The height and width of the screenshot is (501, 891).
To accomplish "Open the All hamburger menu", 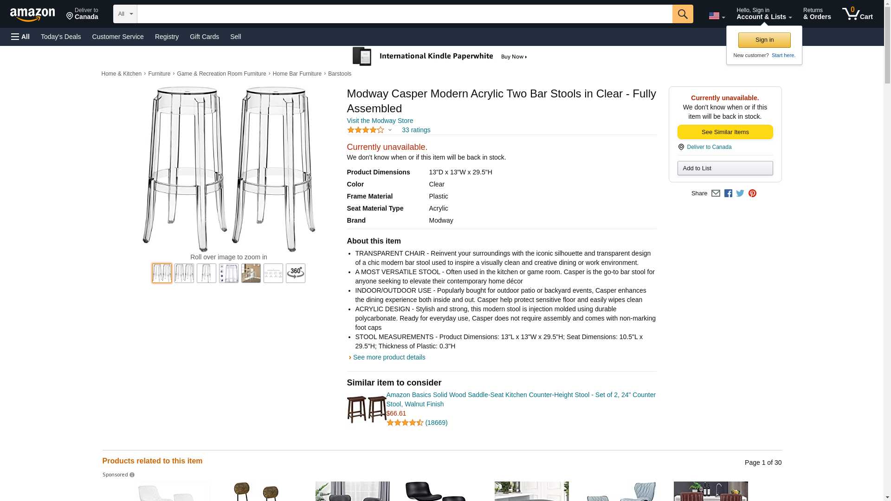I will coord(20,37).
